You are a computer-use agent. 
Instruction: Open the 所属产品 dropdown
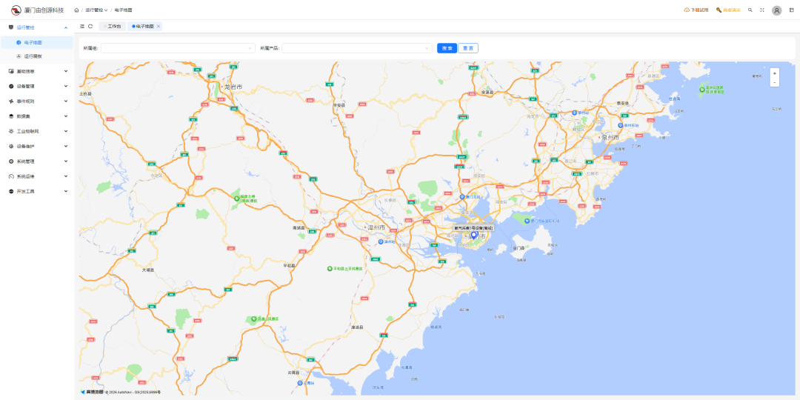tap(356, 48)
